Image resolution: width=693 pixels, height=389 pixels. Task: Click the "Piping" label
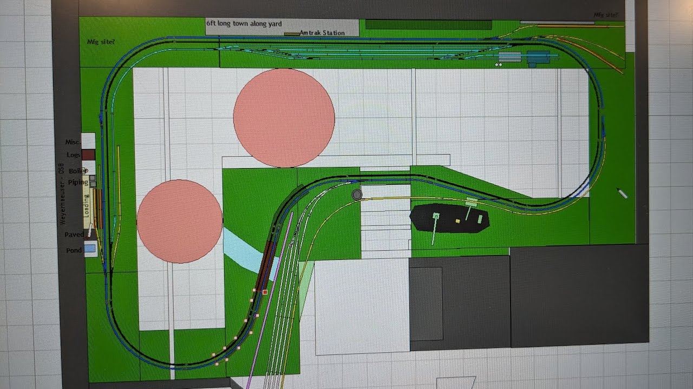[78, 182]
